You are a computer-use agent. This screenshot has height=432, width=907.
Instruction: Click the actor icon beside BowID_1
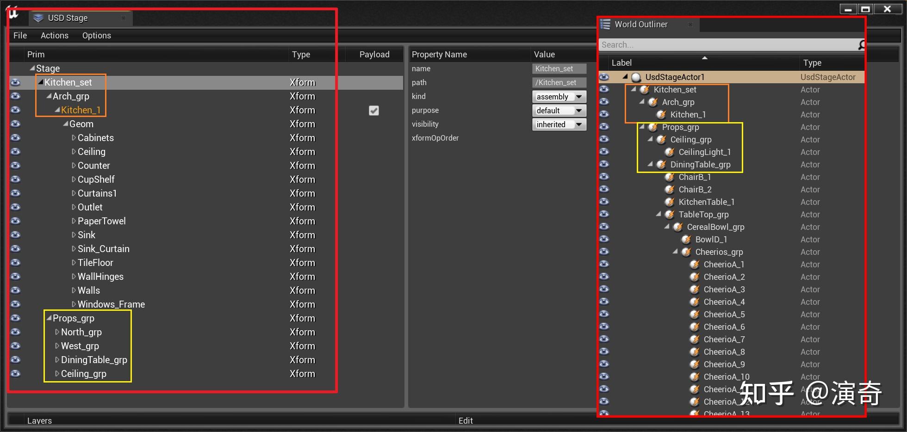pyautogui.click(x=686, y=240)
